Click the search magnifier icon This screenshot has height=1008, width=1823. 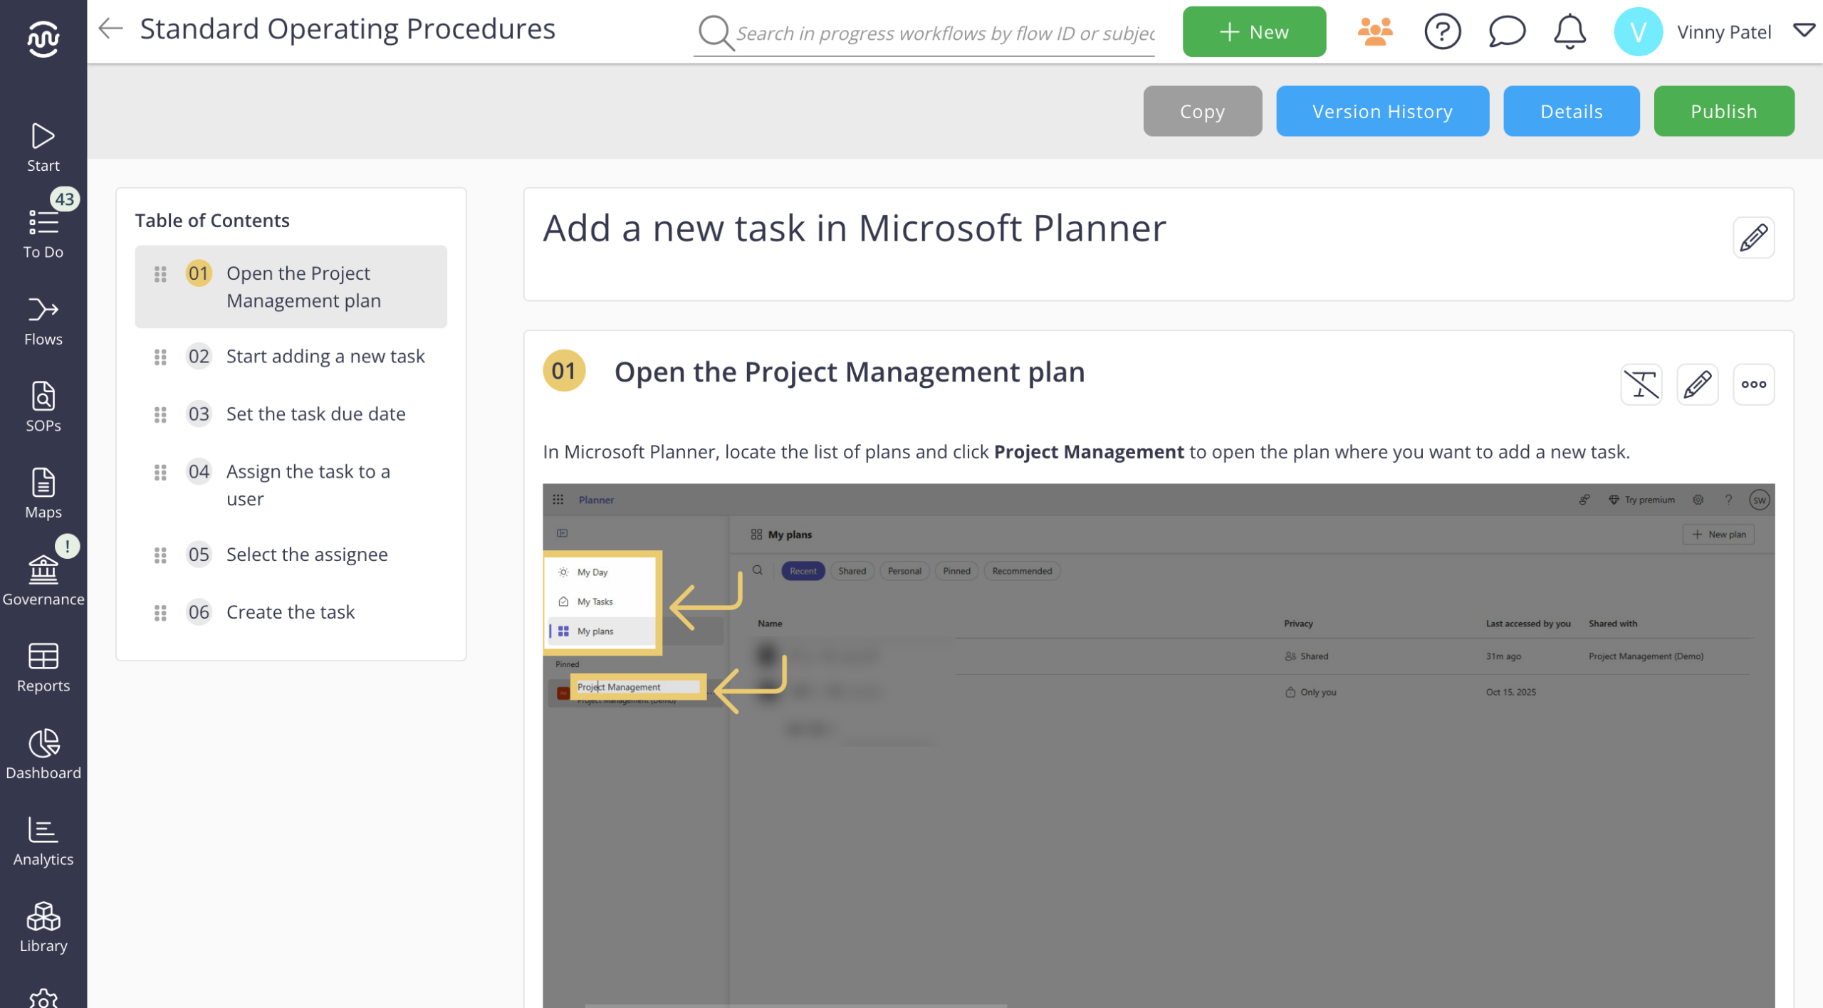[715, 33]
